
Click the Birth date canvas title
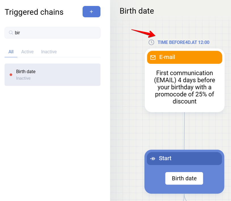(137, 11)
